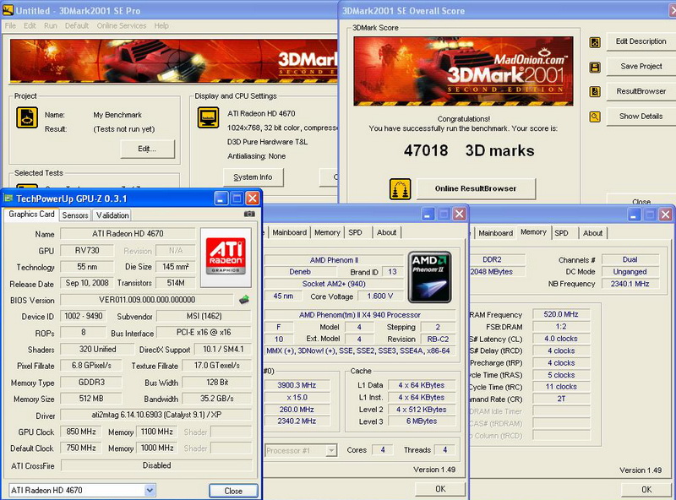Open the Default menu in 3DMark2001
The width and height of the screenshot is (676, 500).
tap(77, 25)
